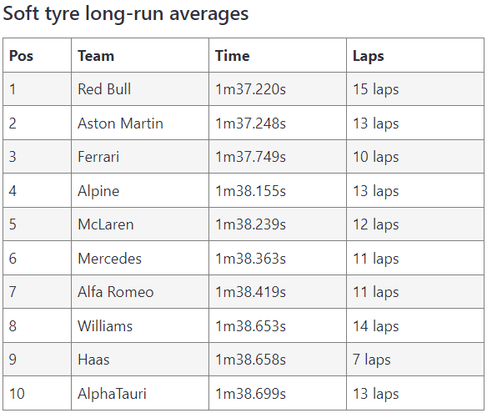Click the Aston Martin team cell
This screenshot has height=413, width=487.
[140, 123]
